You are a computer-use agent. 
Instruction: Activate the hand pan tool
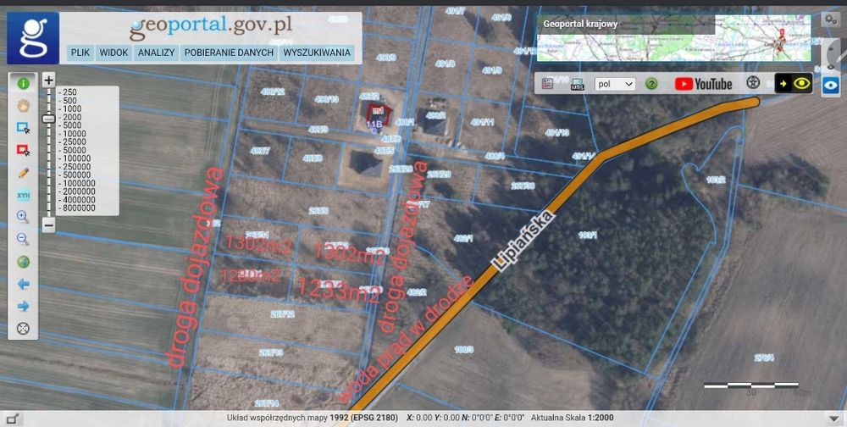point(23,105)
